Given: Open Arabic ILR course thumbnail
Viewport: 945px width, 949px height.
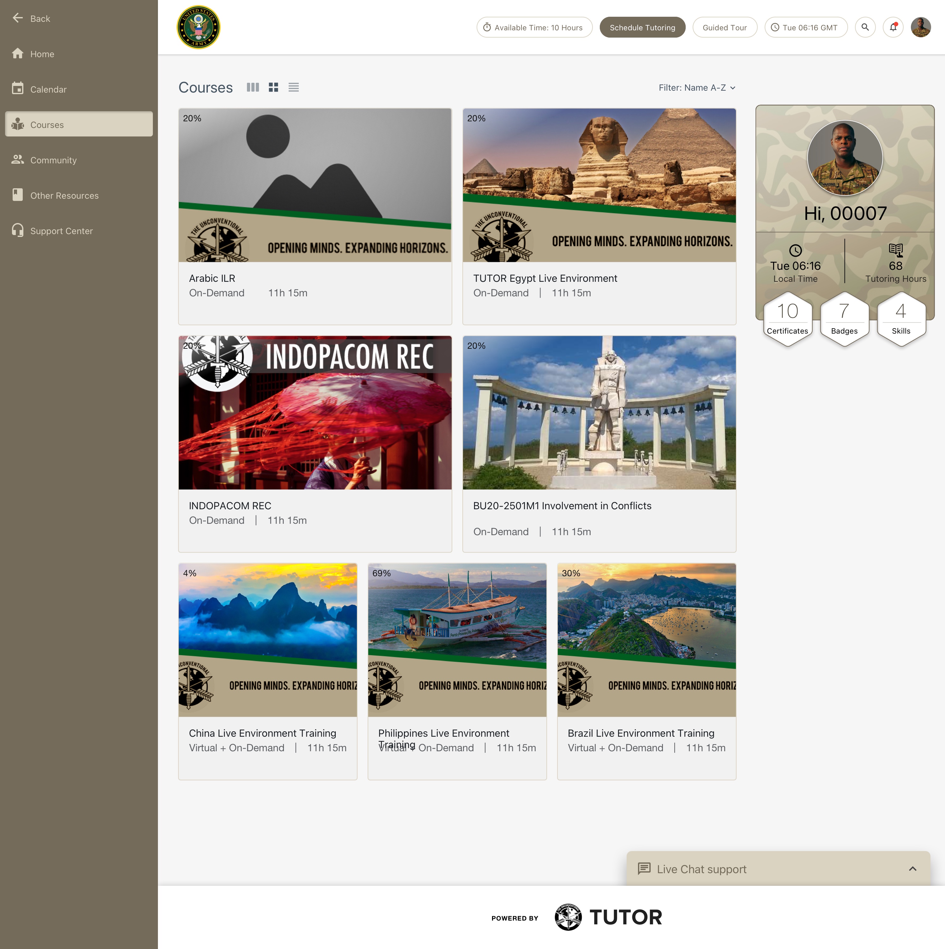Looking at the screenshot, I should (315, 185).
